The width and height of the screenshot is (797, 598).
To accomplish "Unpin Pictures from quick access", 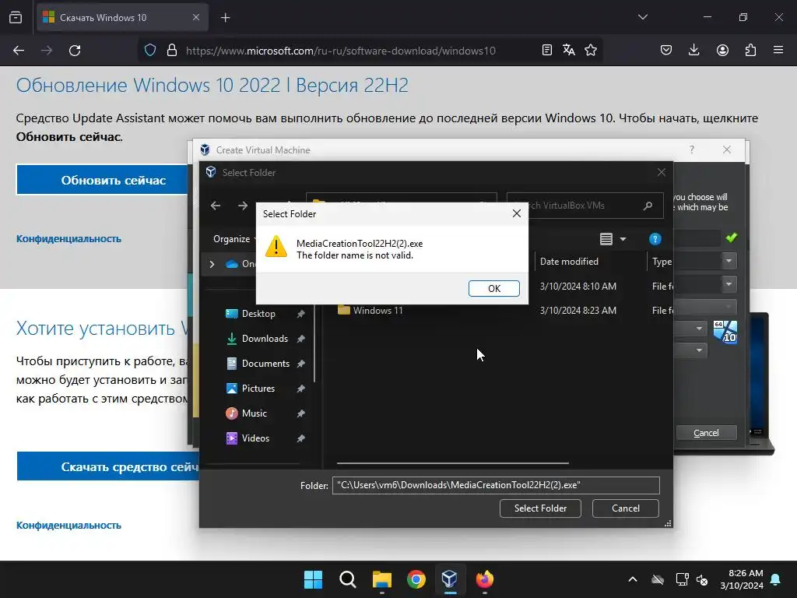I will tap(301, 389).
